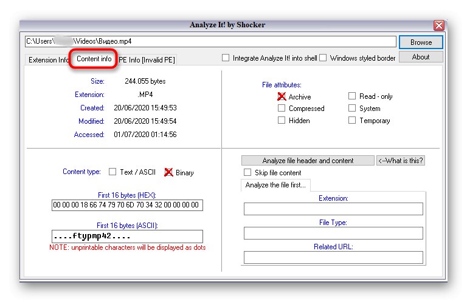
Task: Click the Created date '20/06/2020 15:49:53'
Action: click(145, 108)
